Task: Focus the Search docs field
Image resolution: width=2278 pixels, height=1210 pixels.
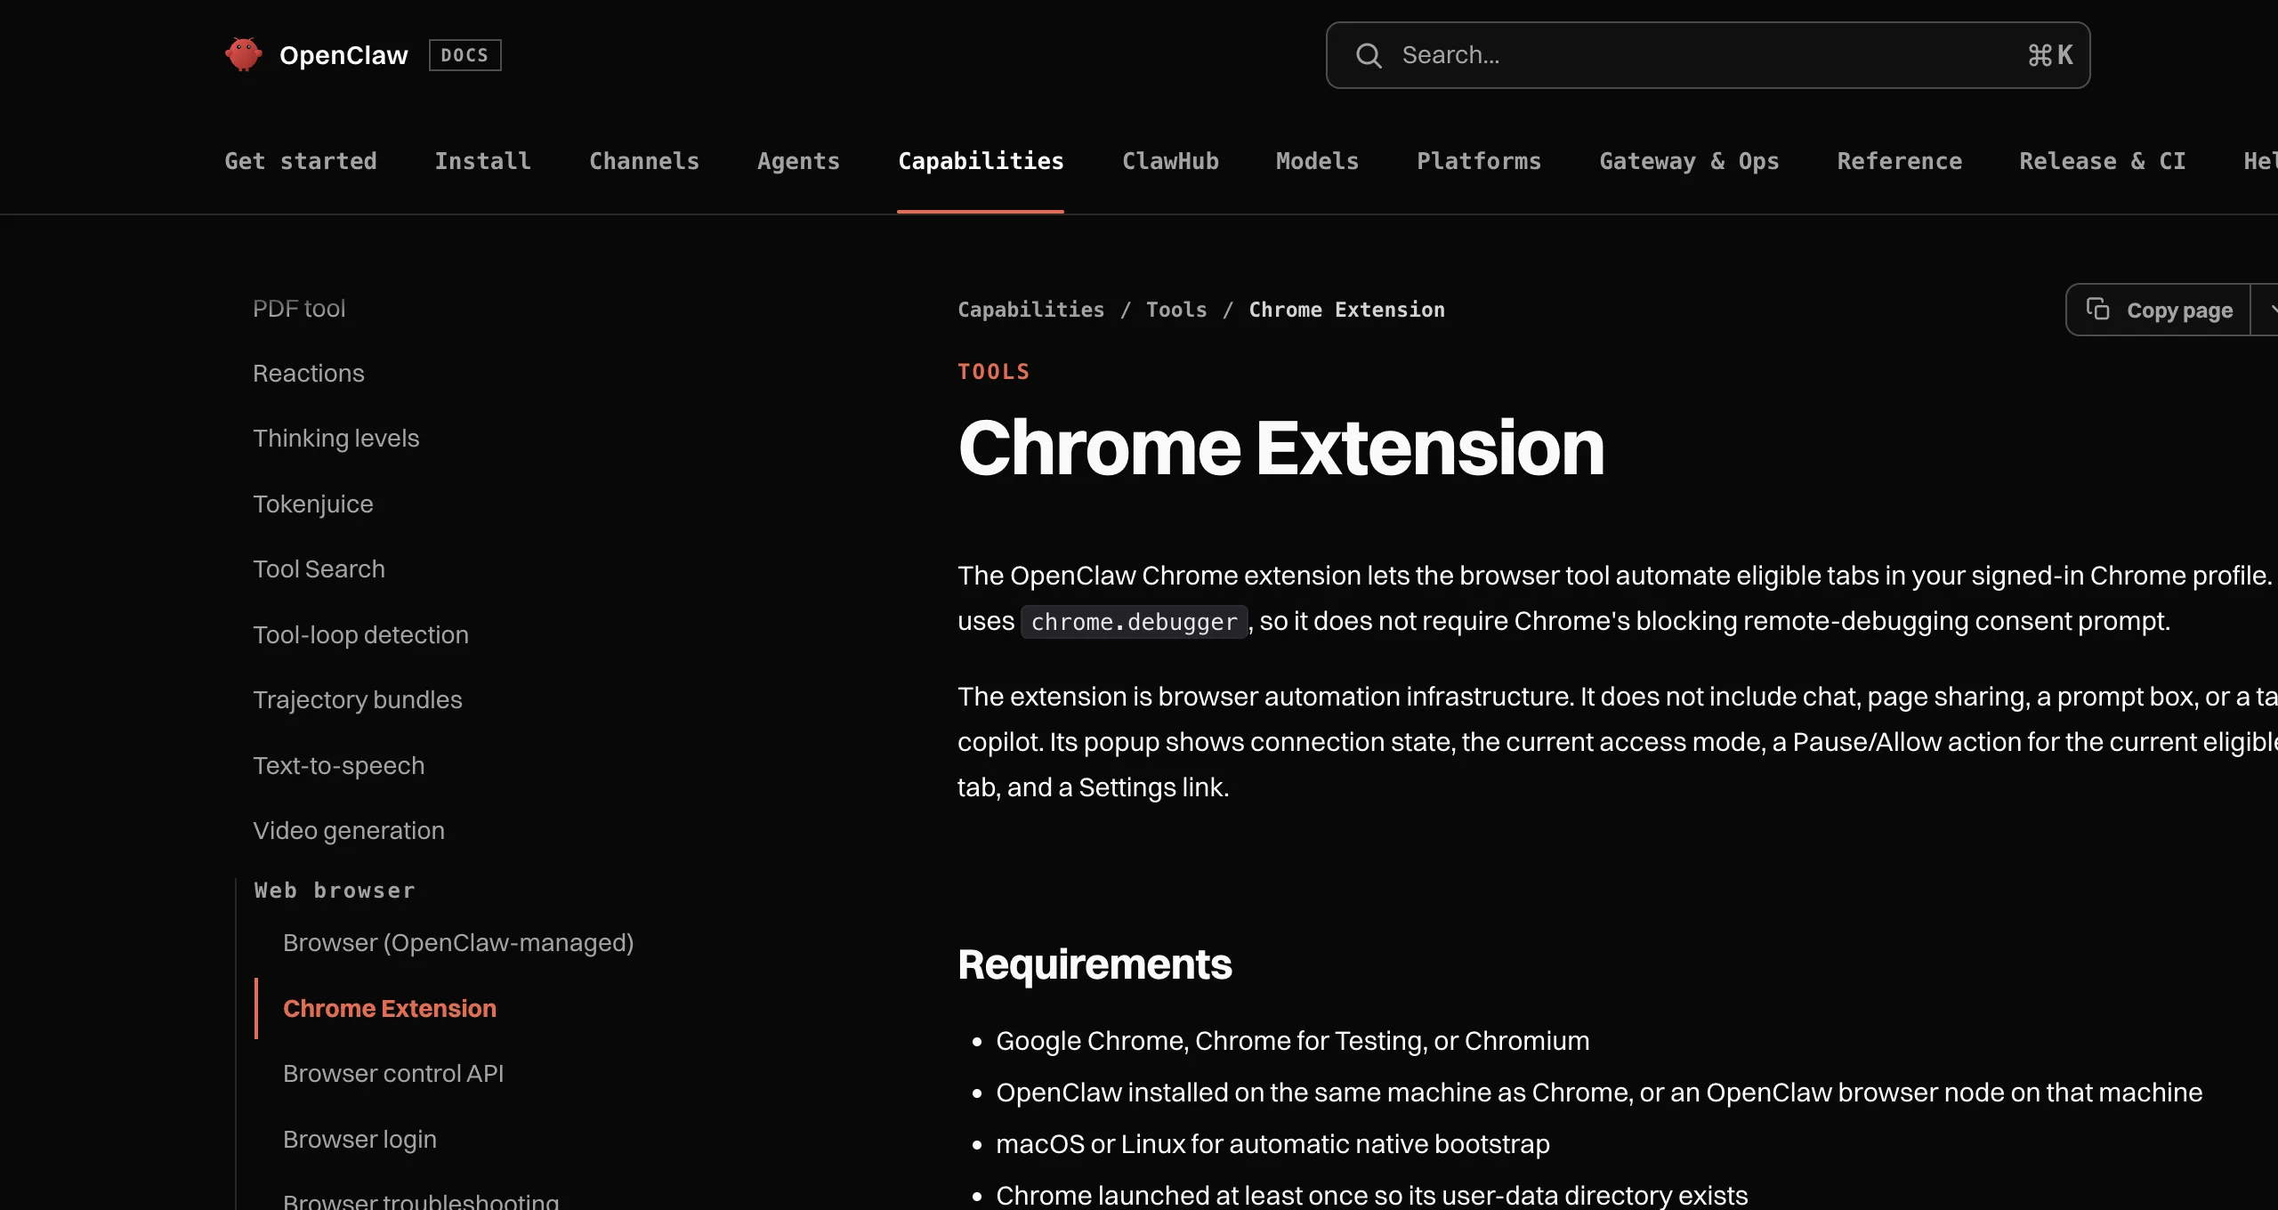Action: coord(1708,55)
